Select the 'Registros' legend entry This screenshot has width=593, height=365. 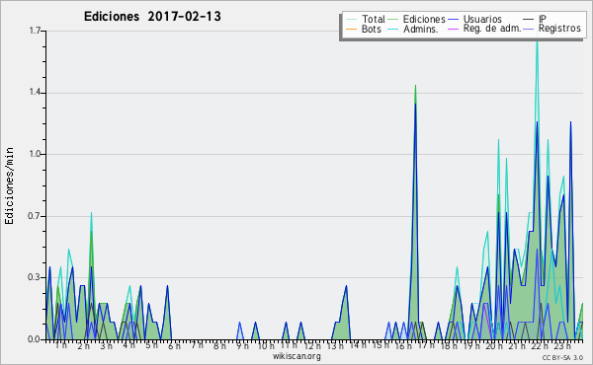coord(559,29)
